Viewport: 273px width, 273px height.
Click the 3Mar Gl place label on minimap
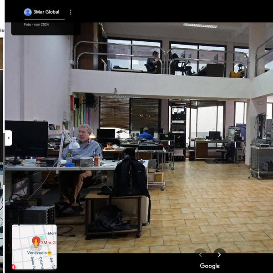pyautogui.click(x=49, y=243)
